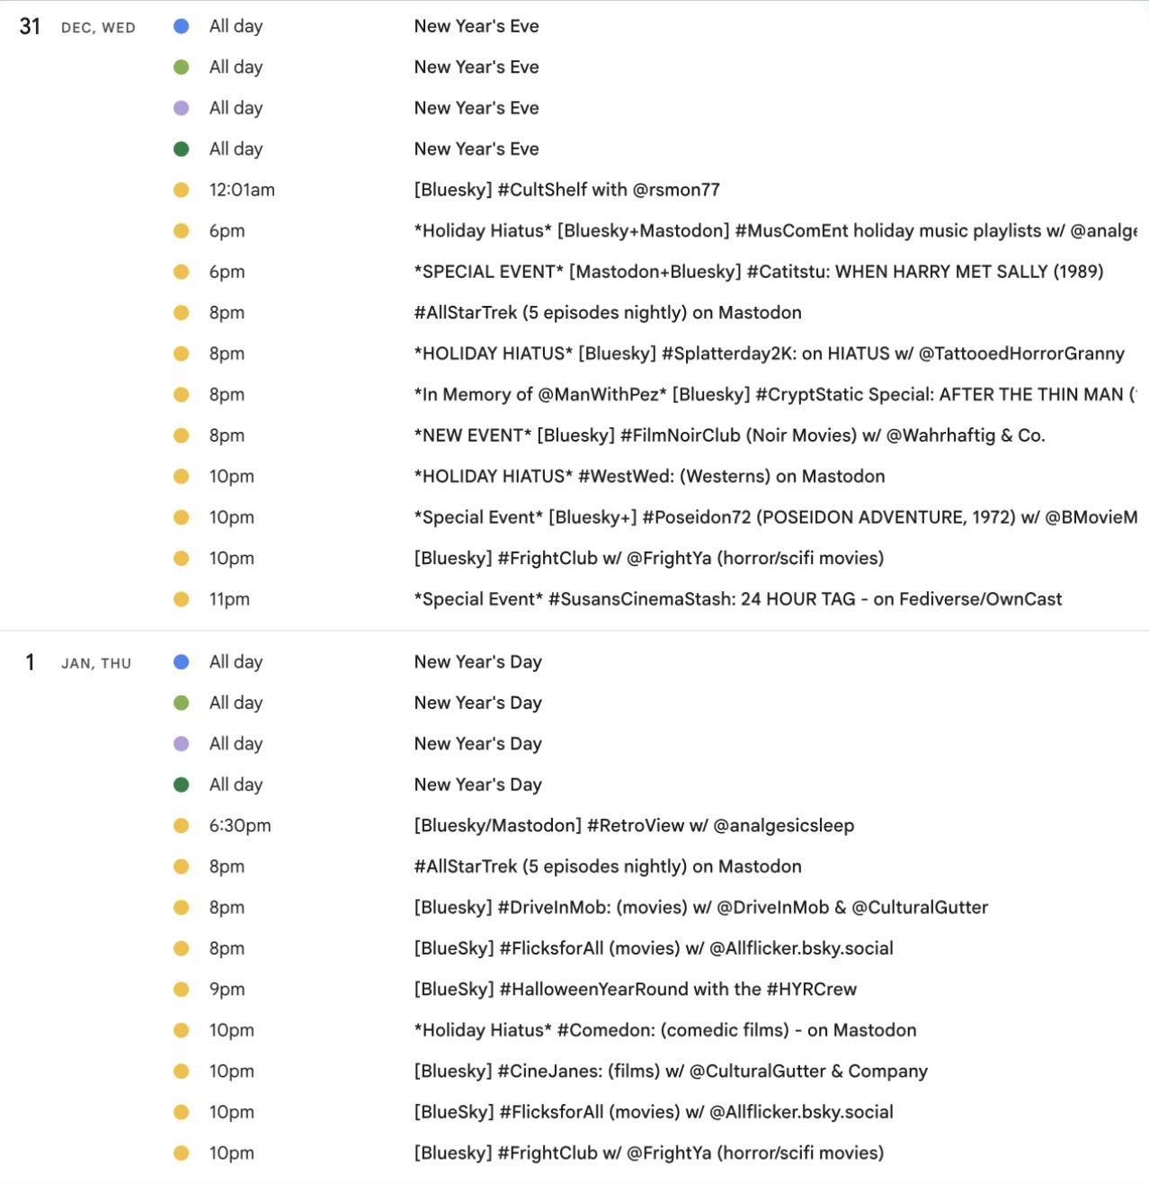Open New Year's Day event with dark green dot

[477, 785]
